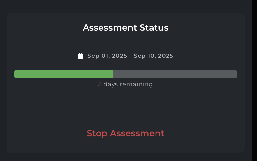The image size is (257, 161).
Task: Click the end date Sep 10, 2025
Action: tap(153, 56)
